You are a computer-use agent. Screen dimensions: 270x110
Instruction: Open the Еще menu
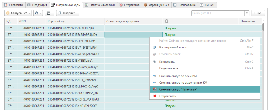click(x=258, y=13)
